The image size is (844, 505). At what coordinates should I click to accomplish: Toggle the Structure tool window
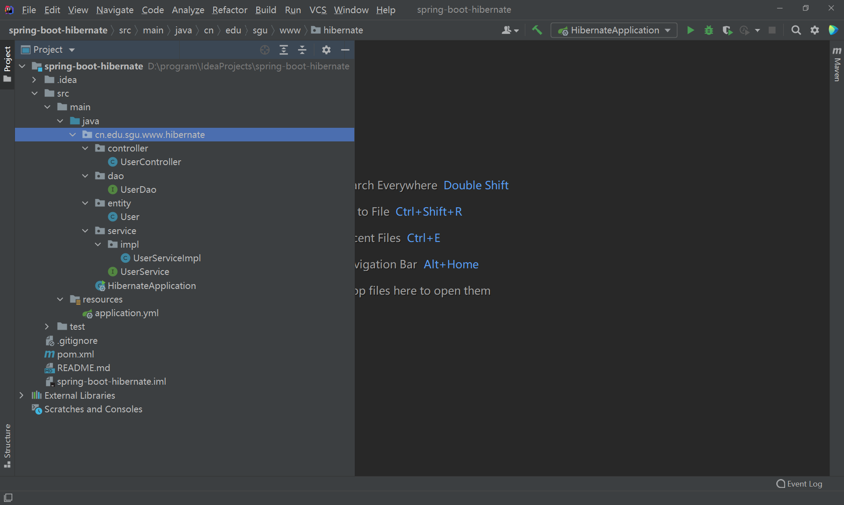[x=7, y=445]
